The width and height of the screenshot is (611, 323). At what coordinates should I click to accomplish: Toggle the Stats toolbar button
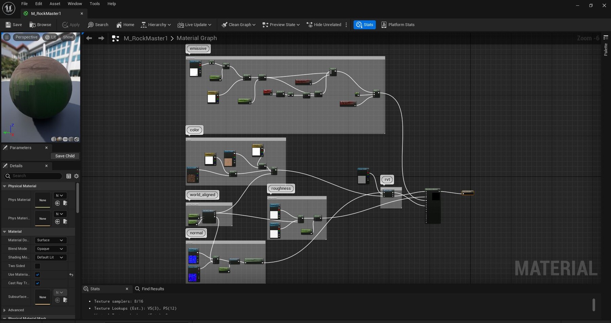tap(365, 25)
